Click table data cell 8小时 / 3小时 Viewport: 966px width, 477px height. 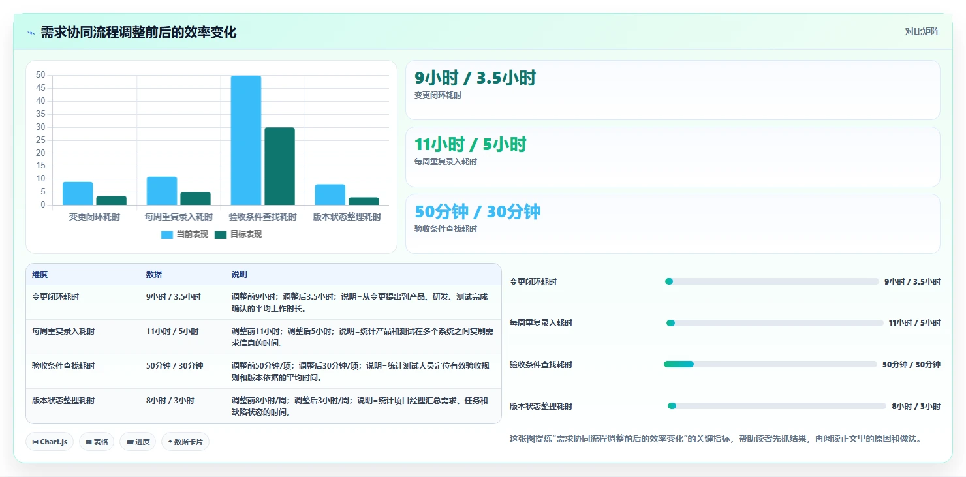tap(170, 401)
